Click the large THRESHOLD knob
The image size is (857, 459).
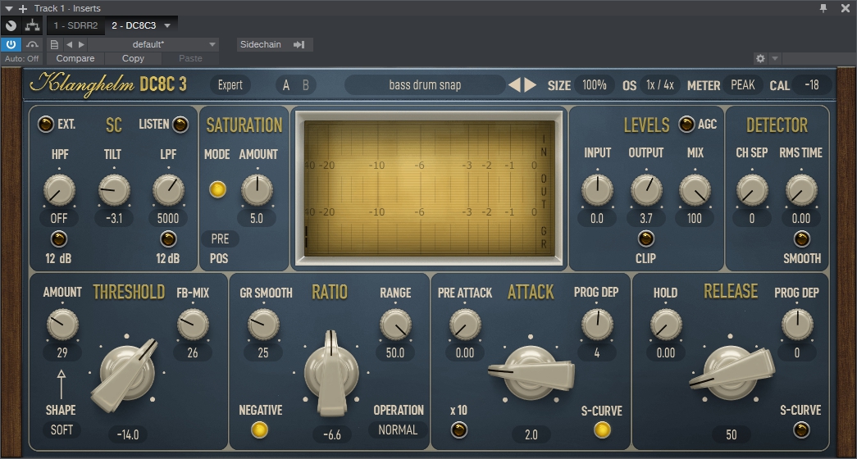click(x=127, y=375)
